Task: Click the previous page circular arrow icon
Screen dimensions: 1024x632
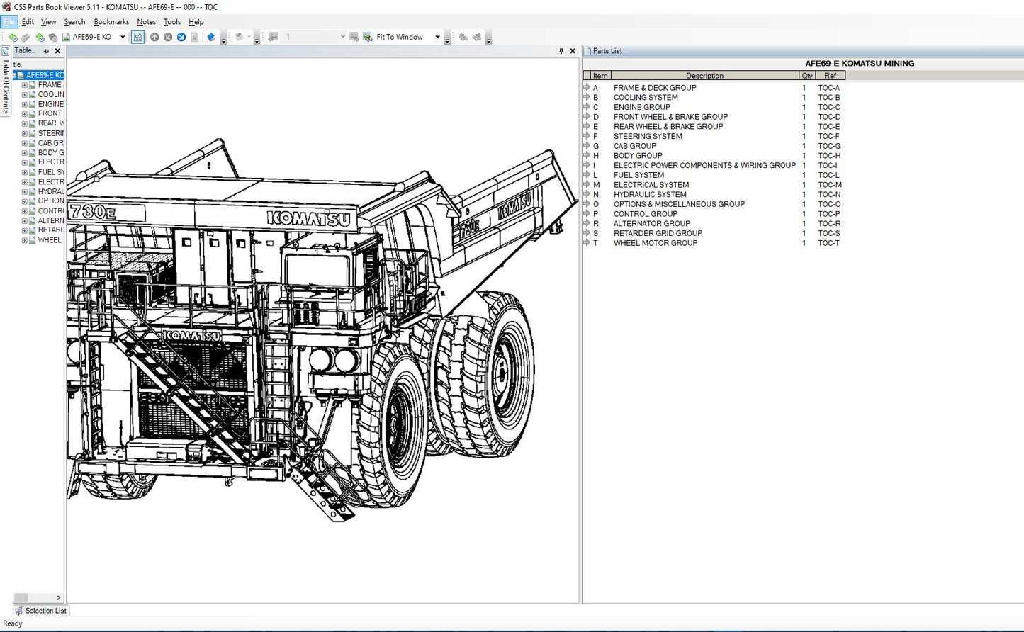Action: point(167,37)
